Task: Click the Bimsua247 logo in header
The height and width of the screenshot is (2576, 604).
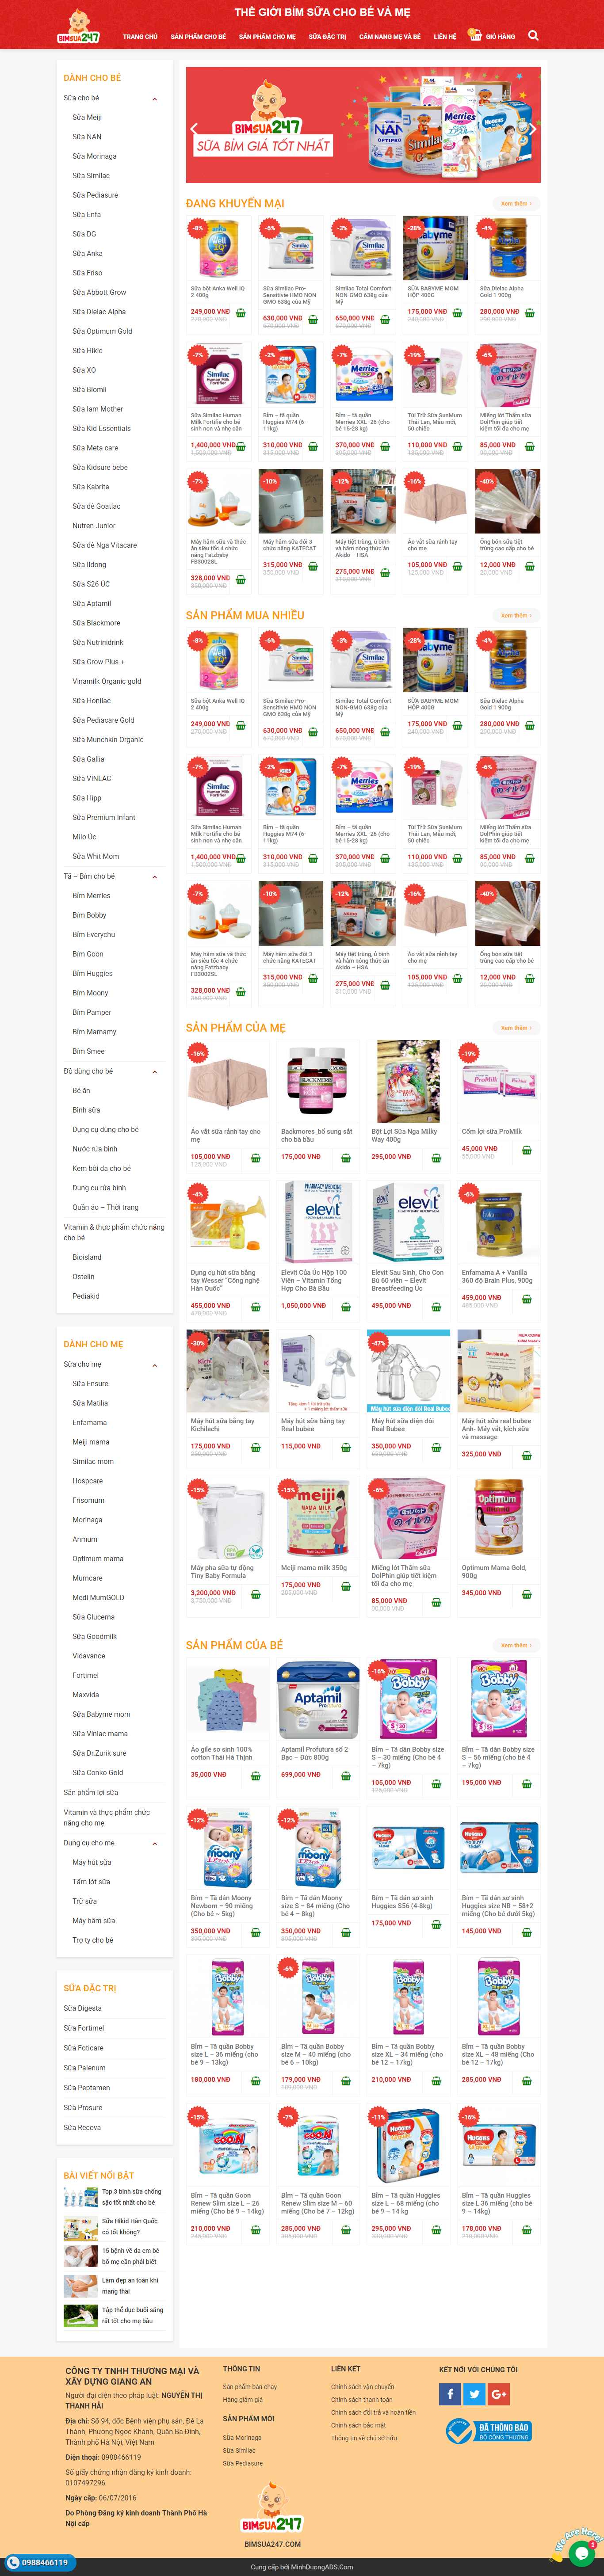Action: coord(78,26)
